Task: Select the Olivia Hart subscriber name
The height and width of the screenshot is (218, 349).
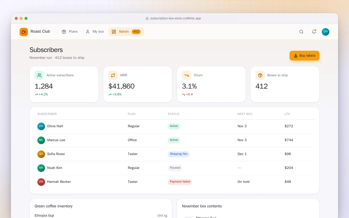Action: (55, 126)
